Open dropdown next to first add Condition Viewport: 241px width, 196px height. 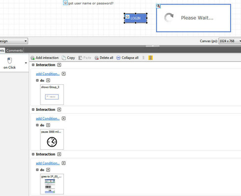click(63, 74)
